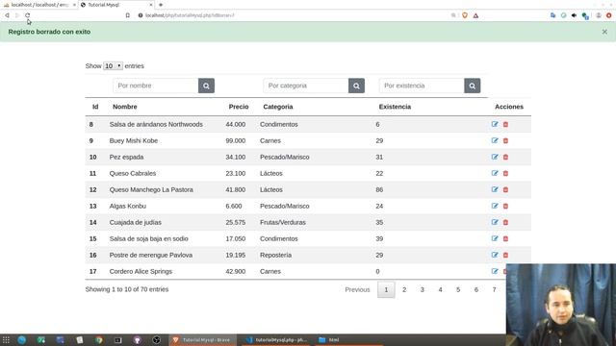616x346 pixels.
Task: Edit the Algas Konbu record
Action: [x=495, y=206]
